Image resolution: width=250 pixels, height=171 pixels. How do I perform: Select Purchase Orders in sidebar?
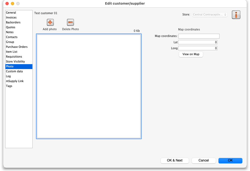coord(17,47)
